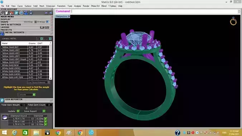Click the Perspective viewport label
This screenshot has height=136, width=242.
(x=62, y=16)
